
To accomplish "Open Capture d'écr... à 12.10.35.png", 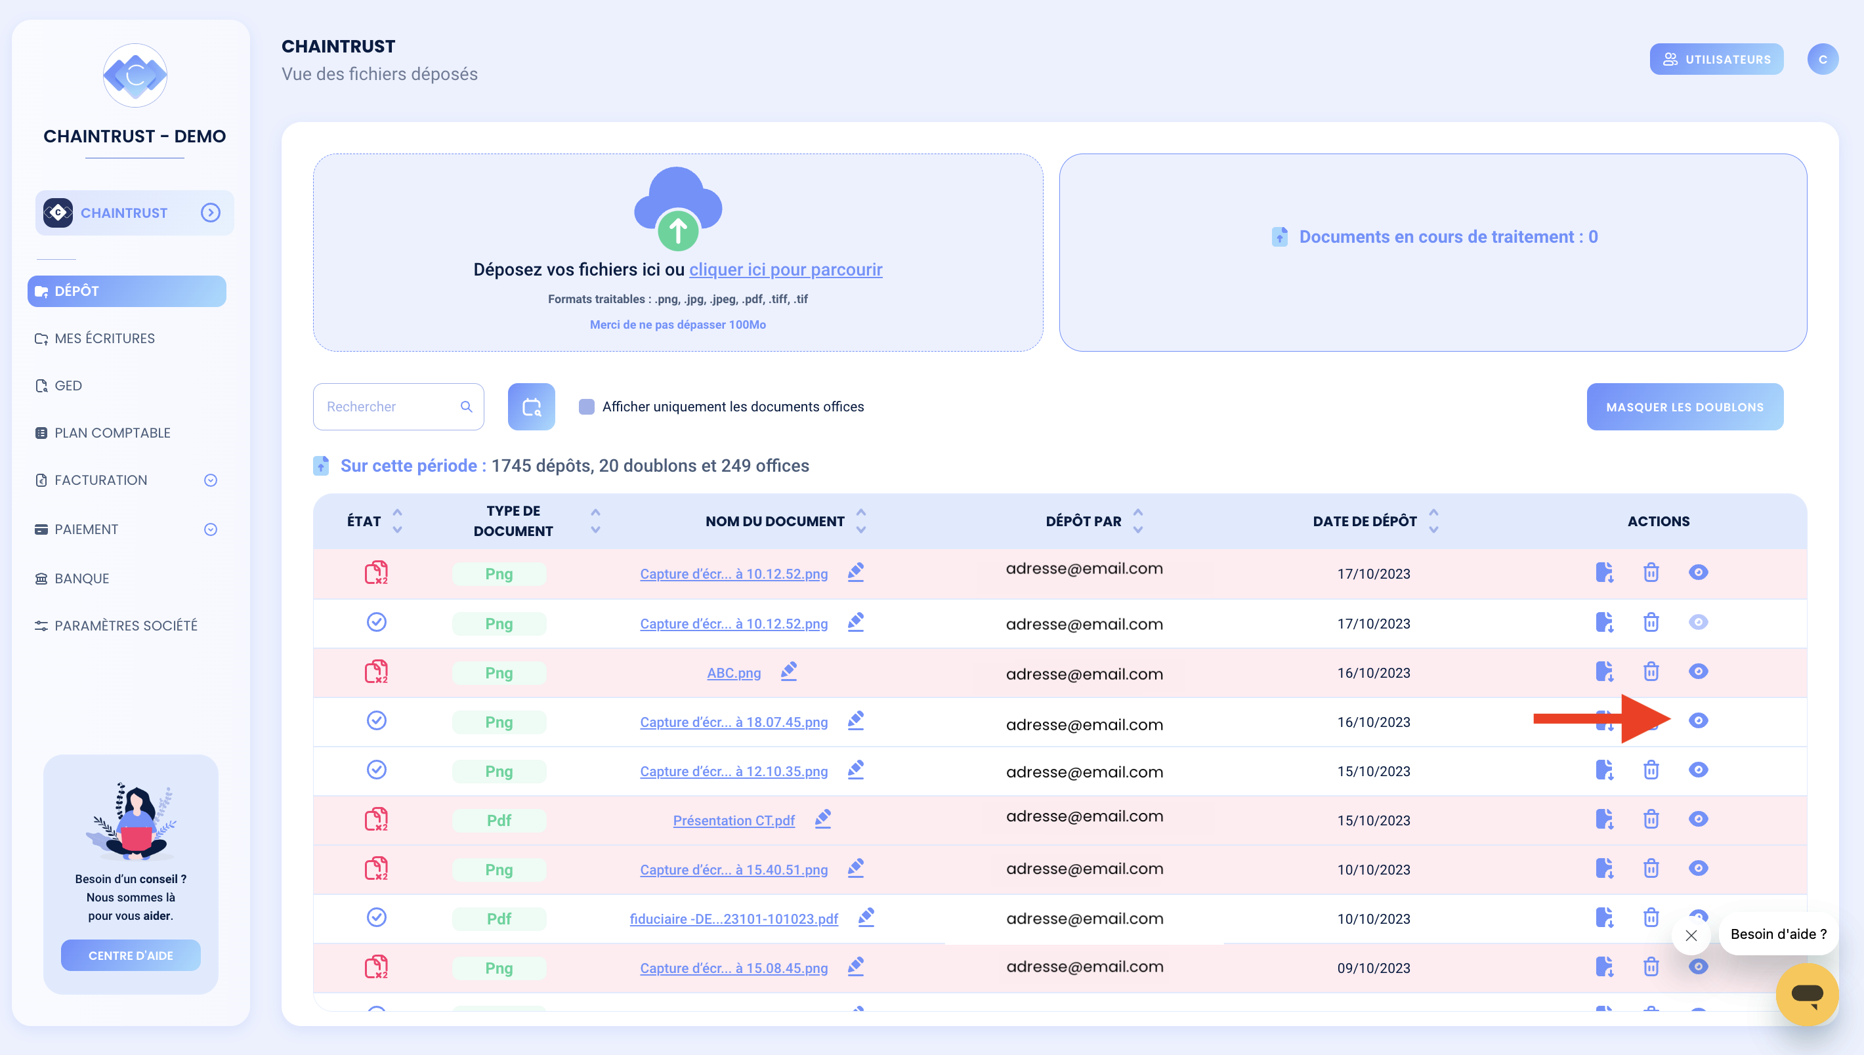I will click(x=733, y=772).
